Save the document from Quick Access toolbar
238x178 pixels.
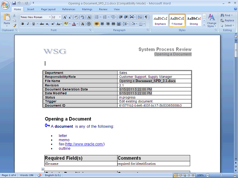coord(14,3)
